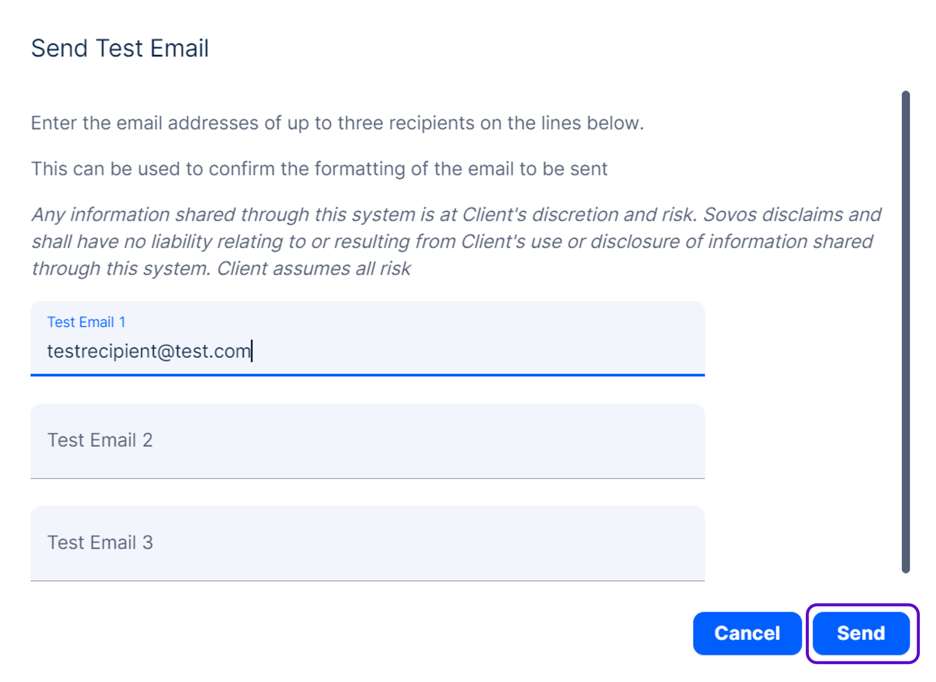Click the "Client assumes all risk" closing text

[x=314, y=269]
